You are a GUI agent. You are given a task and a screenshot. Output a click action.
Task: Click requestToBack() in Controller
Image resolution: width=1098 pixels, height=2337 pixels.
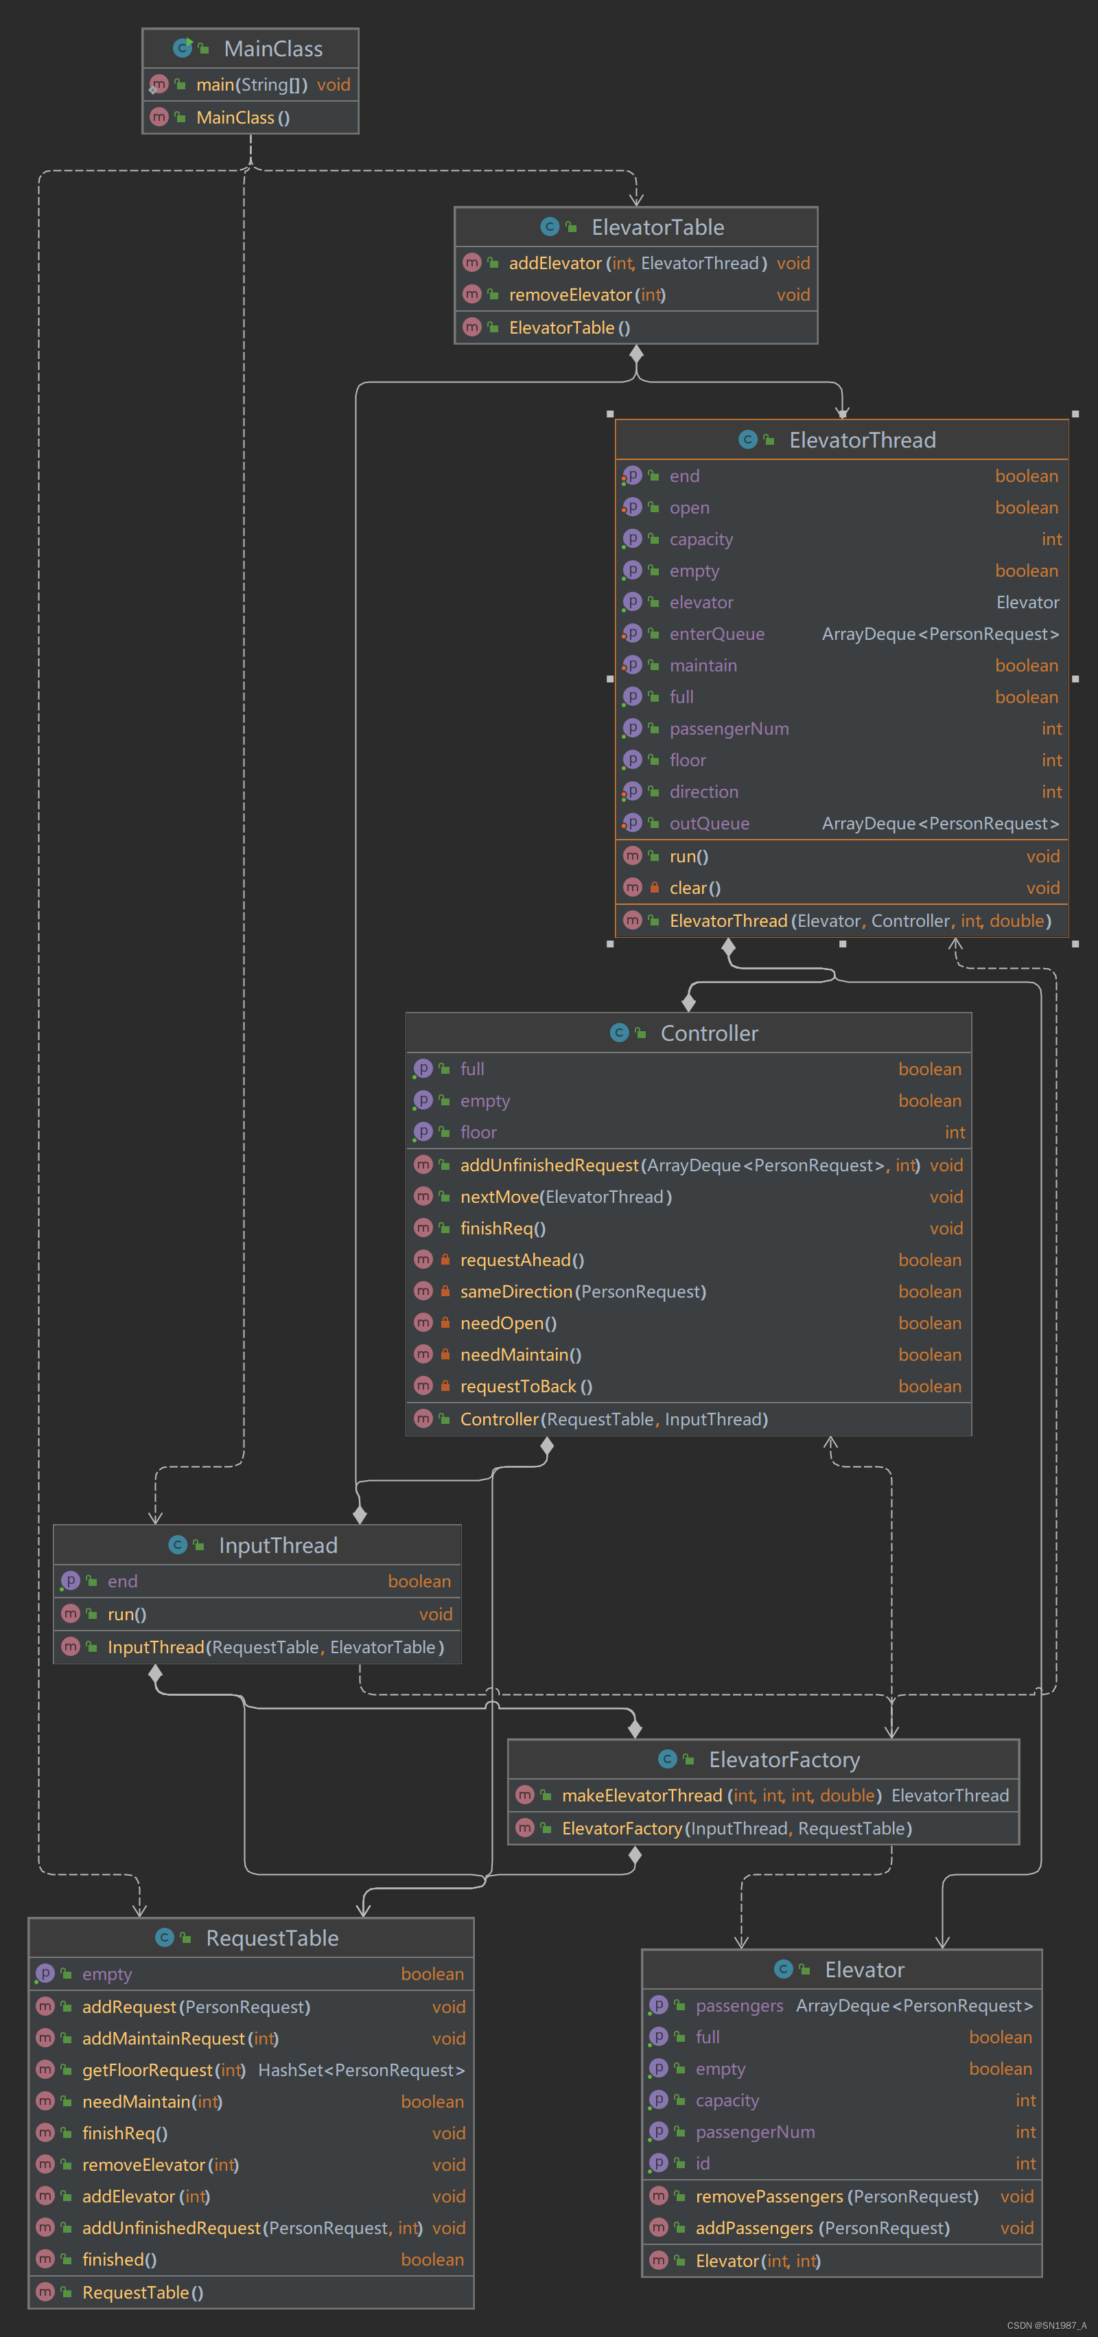click(688, 1386)
